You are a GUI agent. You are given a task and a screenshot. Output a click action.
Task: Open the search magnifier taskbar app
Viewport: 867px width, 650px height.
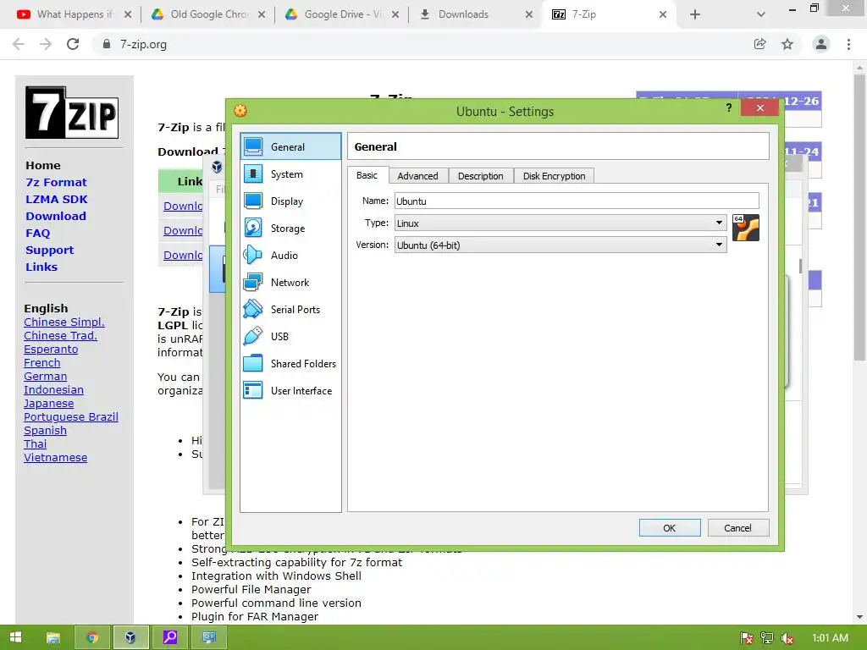(x=169, y=637)
